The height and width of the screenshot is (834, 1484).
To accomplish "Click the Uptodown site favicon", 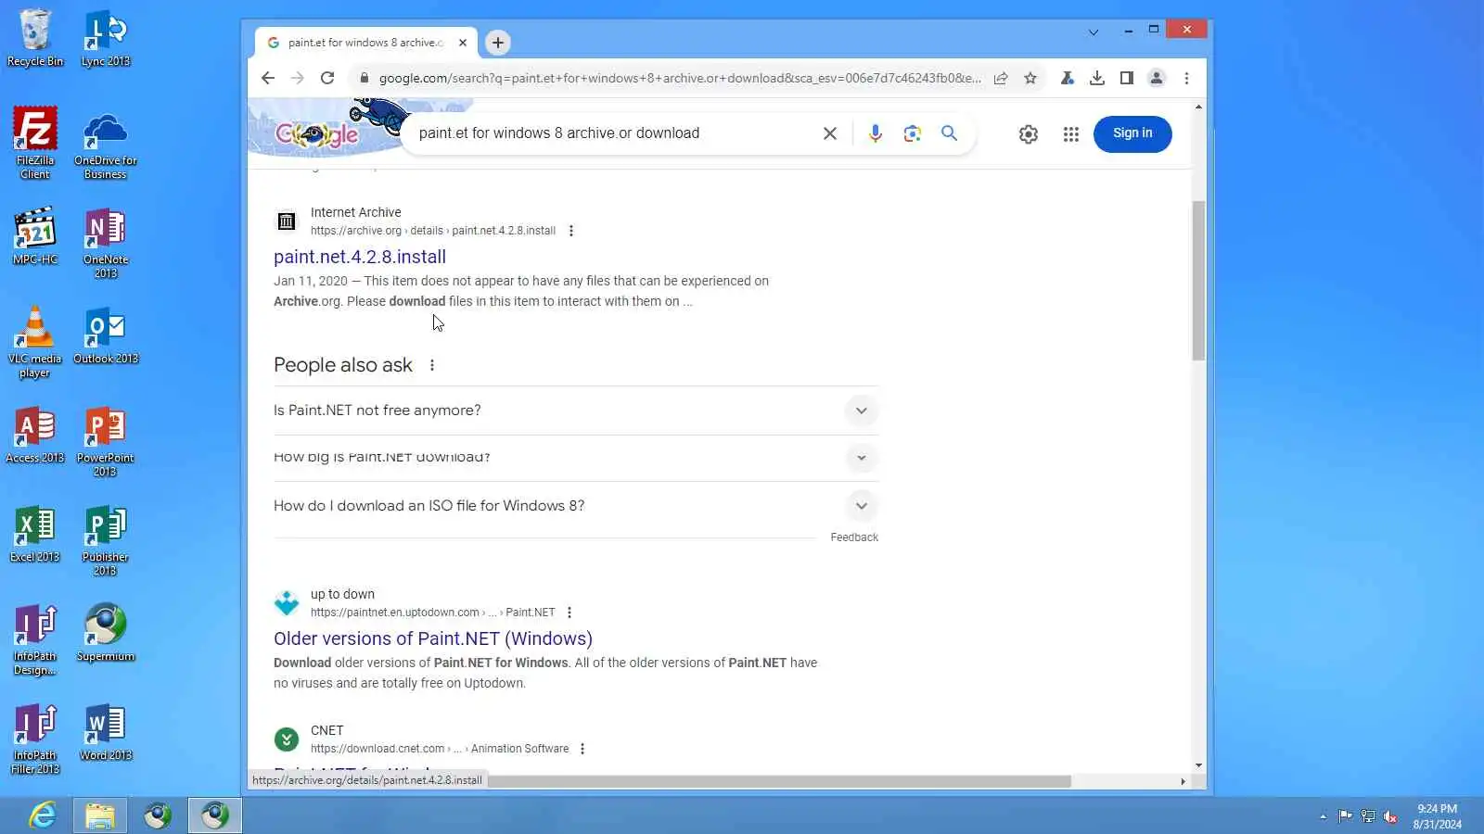I will (x=287, y=603).
